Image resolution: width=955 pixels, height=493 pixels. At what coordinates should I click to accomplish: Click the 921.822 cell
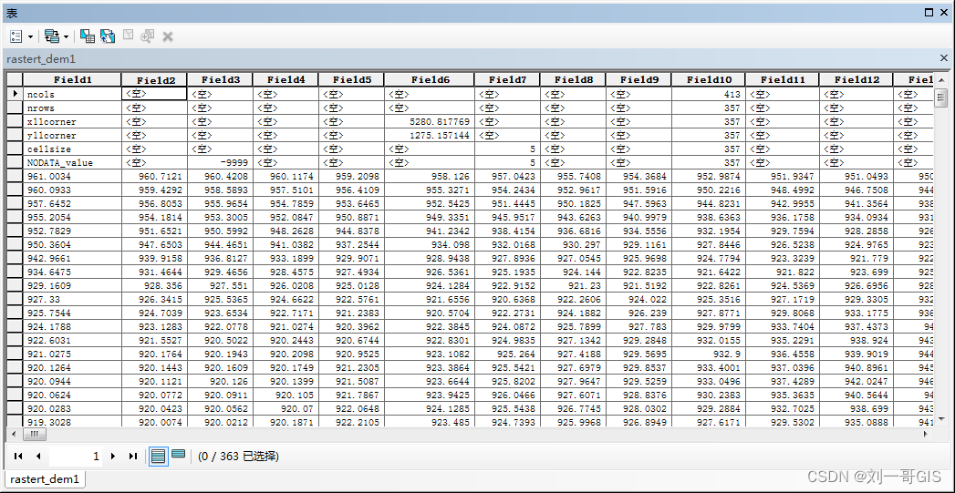[782, 272]
